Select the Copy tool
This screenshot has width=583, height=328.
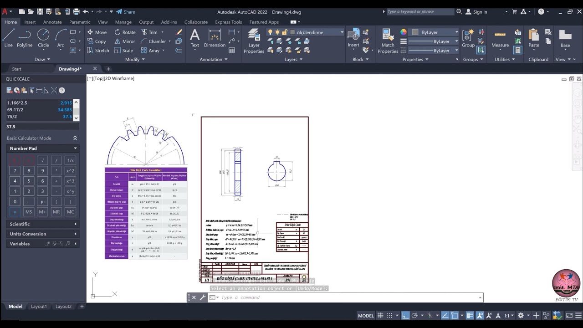click(96, 41)
